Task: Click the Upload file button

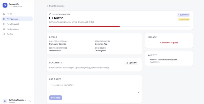Action: (132, 63)
